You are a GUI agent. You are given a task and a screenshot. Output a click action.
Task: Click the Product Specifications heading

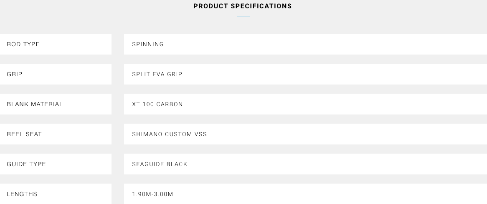243,6
